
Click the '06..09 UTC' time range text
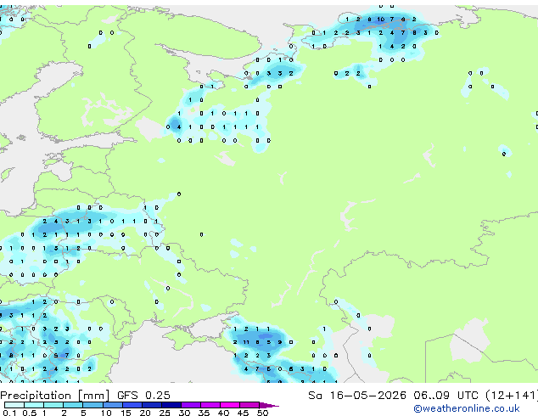[446, 396]
